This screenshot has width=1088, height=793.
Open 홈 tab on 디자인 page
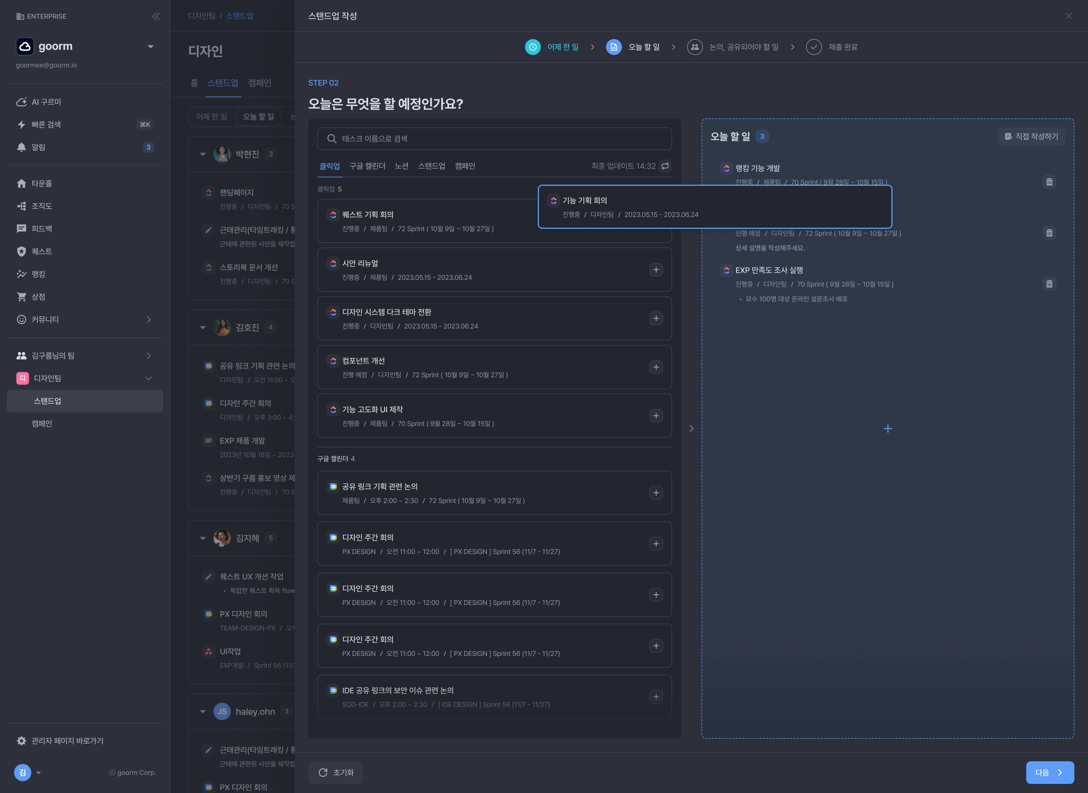194,83
